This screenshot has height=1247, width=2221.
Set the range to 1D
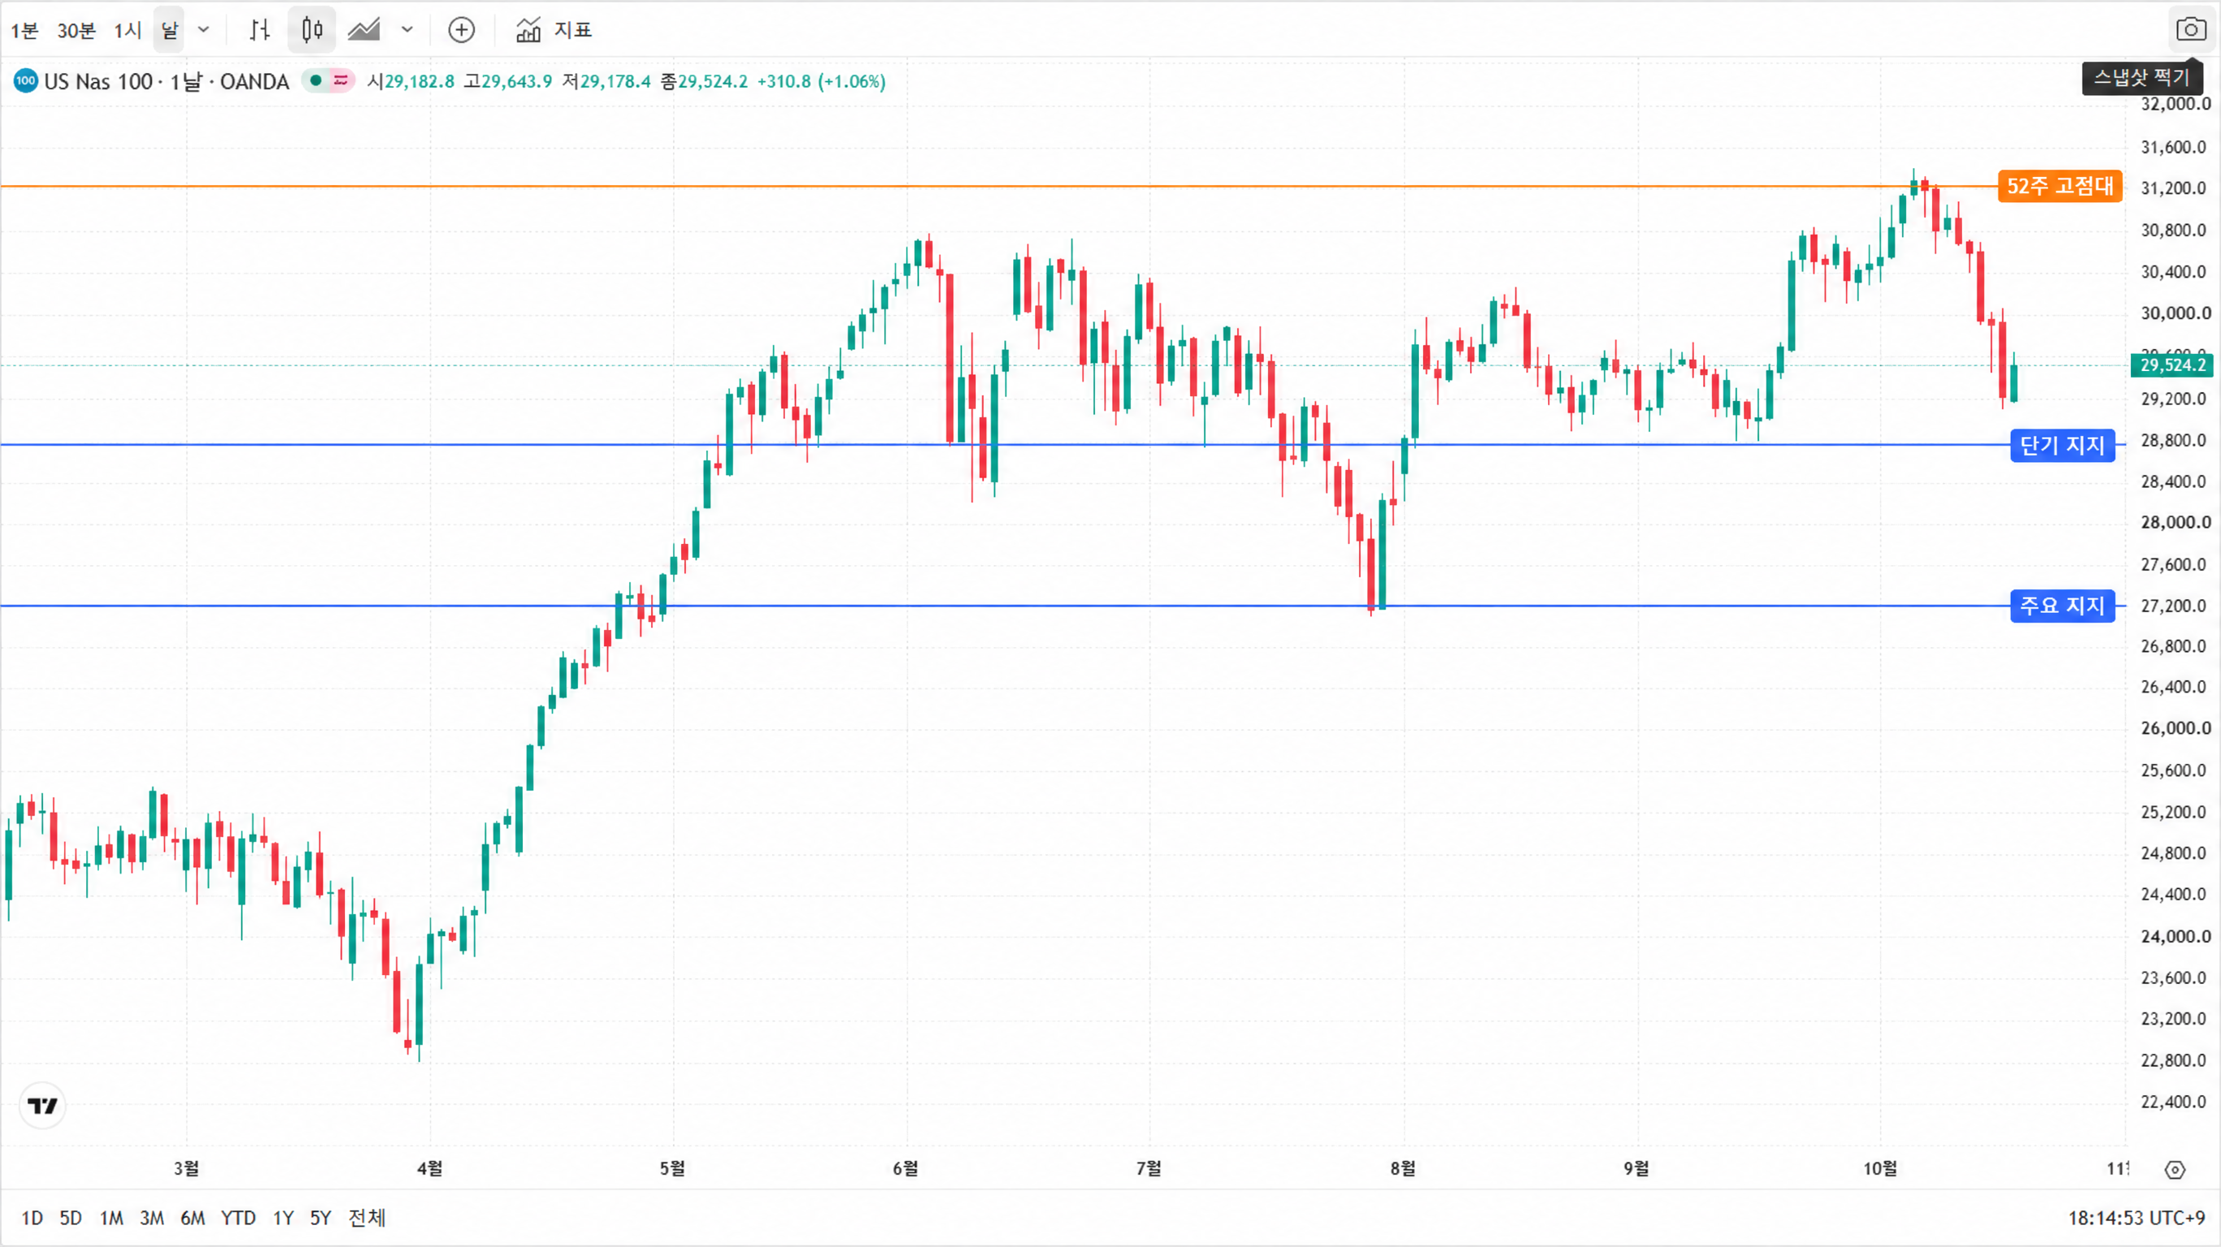32,1219
